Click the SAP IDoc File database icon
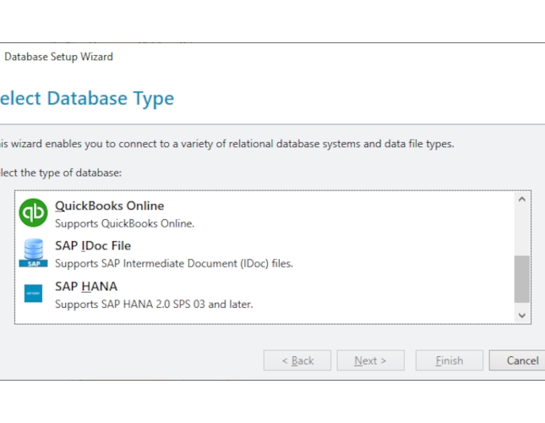The height and width of the screenshot is (423, 545). click(33, 253)
